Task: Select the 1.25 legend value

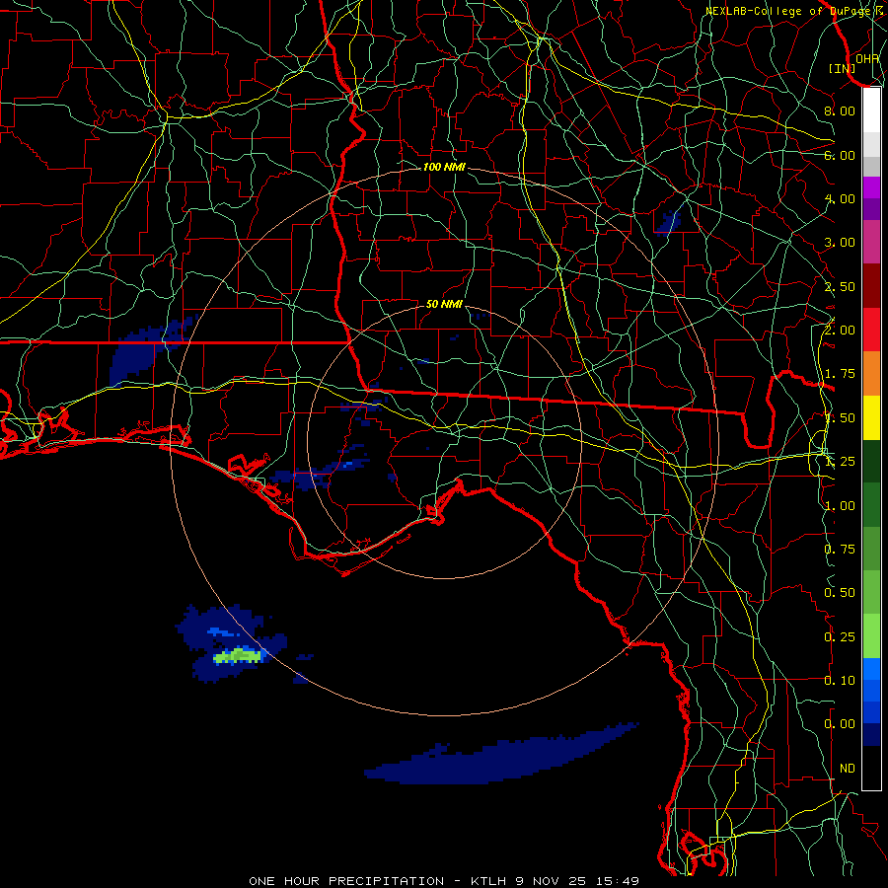Action: point(840,462)
